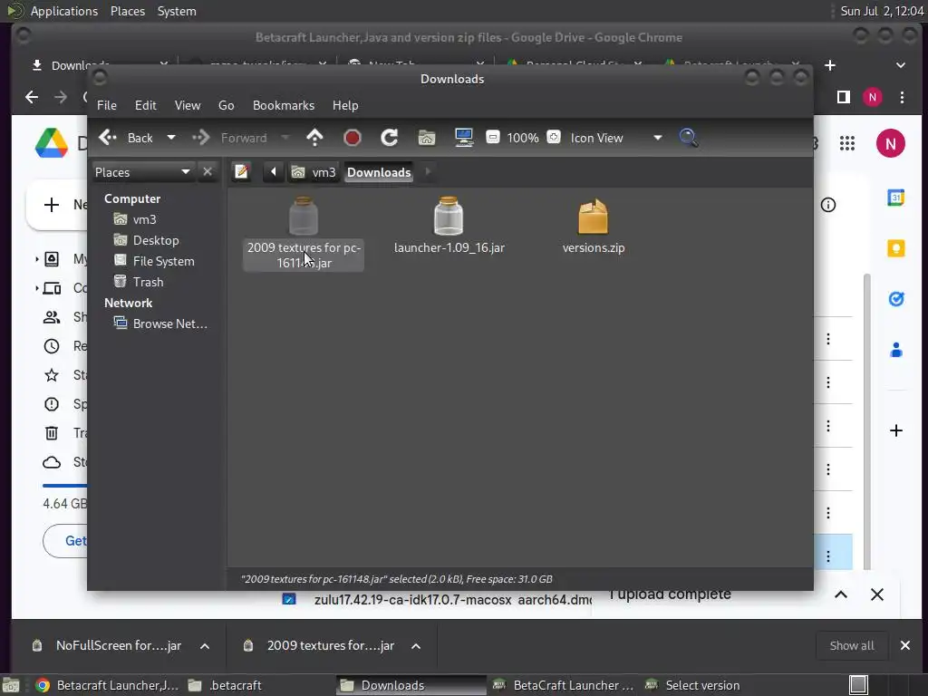
Task: Open the Bookmarks menu
Action: coord(284,105)
